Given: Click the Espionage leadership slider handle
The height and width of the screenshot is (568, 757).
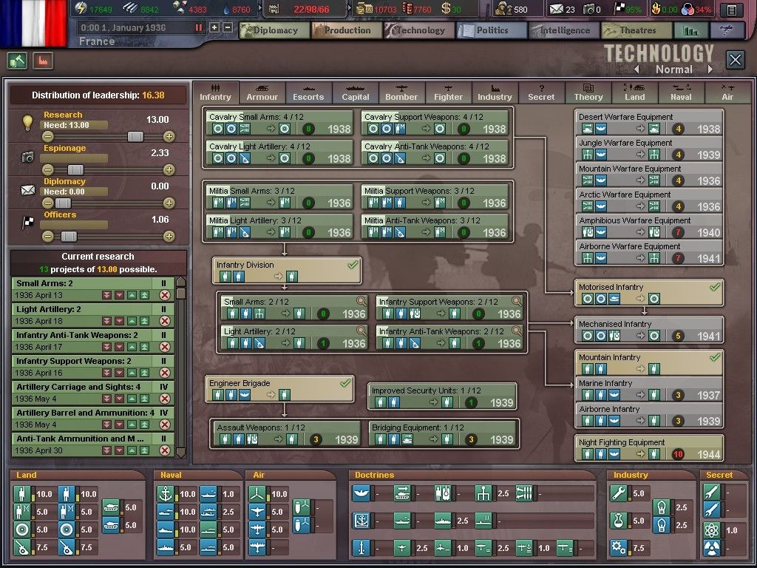Looking at the screenshot, I should (75, 169).
